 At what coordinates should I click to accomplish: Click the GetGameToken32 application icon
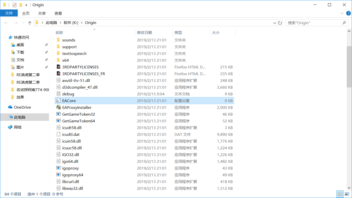click(58, 114)
